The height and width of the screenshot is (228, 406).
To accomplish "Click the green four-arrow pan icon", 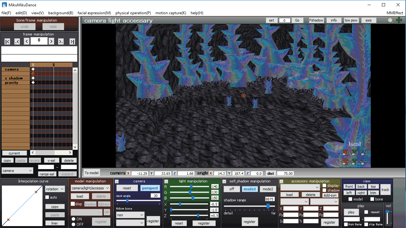I will [x=399, y=20].
